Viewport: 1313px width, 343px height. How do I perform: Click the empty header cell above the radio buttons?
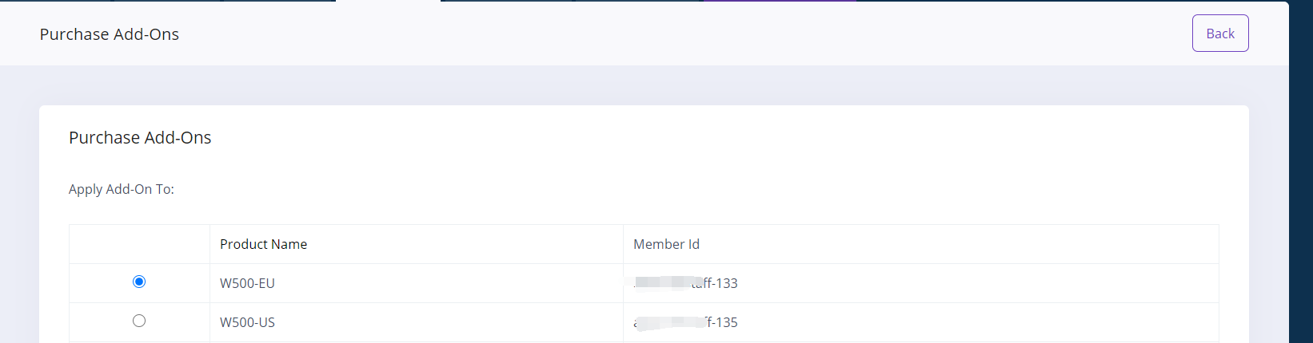(139, 244)
